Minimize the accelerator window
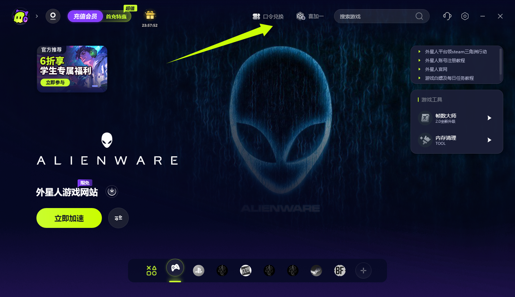515x297 pixels. click(483, 16)
